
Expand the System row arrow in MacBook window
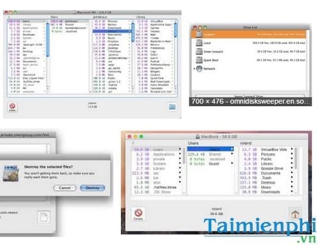click(180, 163)
